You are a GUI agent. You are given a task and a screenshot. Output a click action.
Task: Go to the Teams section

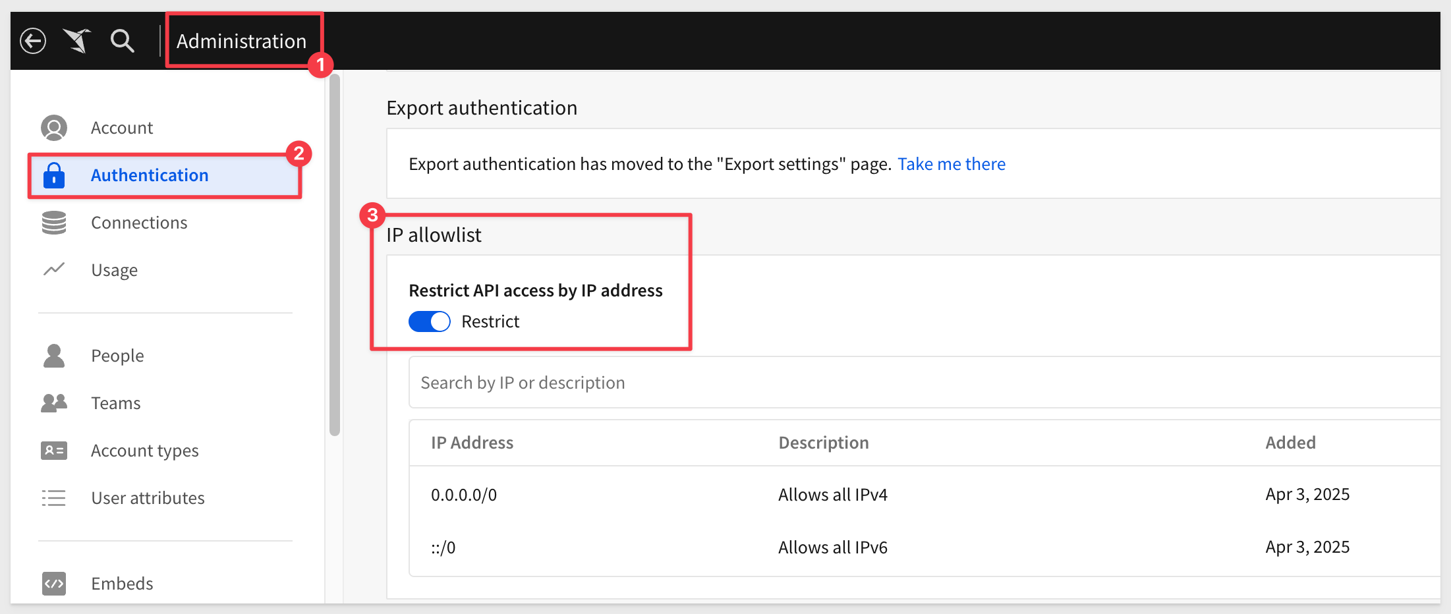pos(116,403)
